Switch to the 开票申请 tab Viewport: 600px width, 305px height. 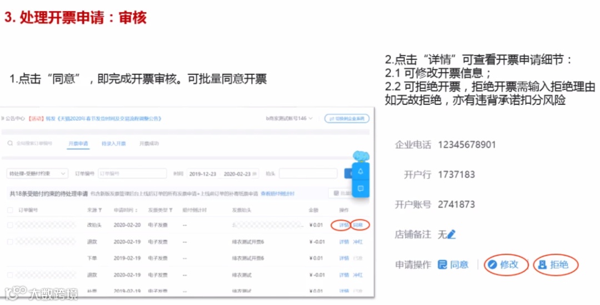[x=78, y=143]
